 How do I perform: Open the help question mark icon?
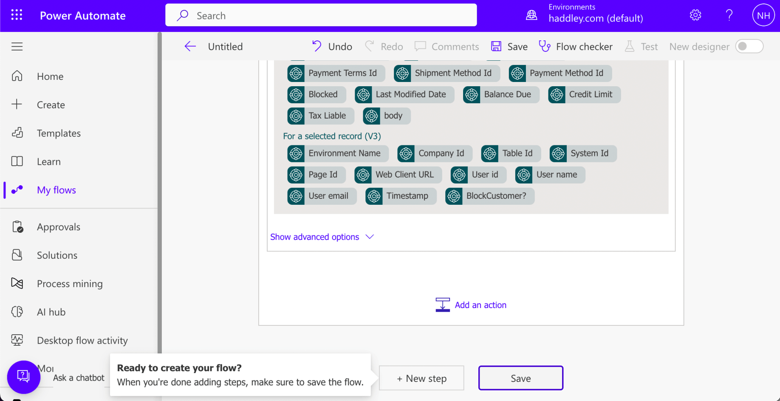[729, 15]
